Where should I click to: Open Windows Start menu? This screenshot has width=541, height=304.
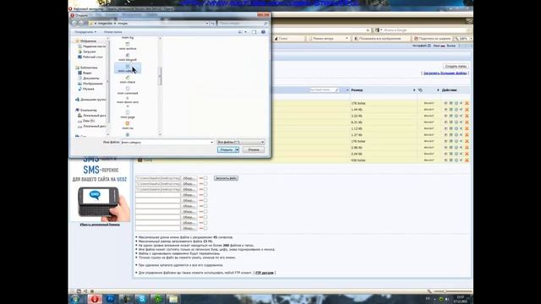point(75,299)
